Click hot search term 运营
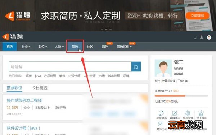Image resolution: width=216 pixels, height=135 pixels. [x=29, y=76]
